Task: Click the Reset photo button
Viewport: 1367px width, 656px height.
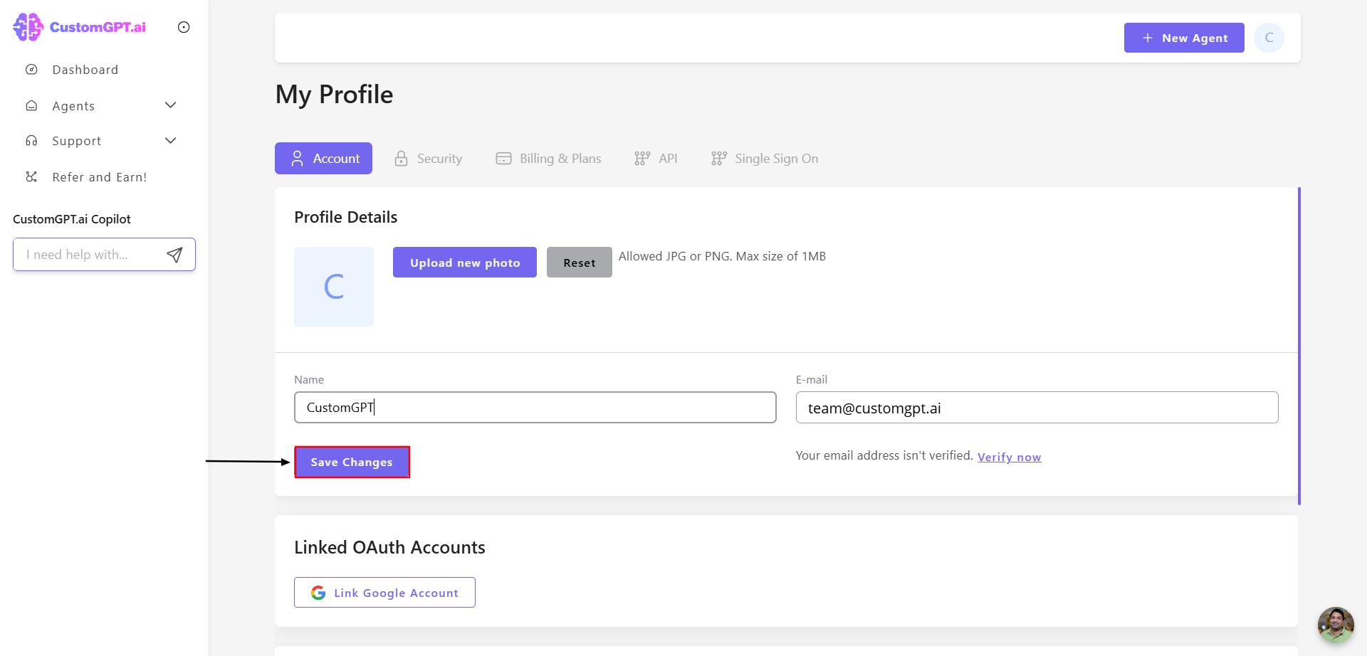Action: click(x=580, y=263)
